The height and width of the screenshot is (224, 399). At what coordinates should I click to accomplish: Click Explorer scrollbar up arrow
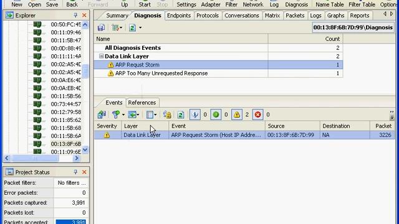click(x=85, y=25)
